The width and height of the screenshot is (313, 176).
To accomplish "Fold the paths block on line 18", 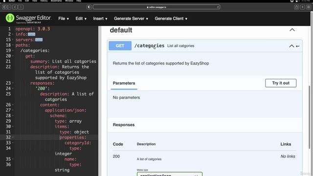I will [x=13, y=45].
